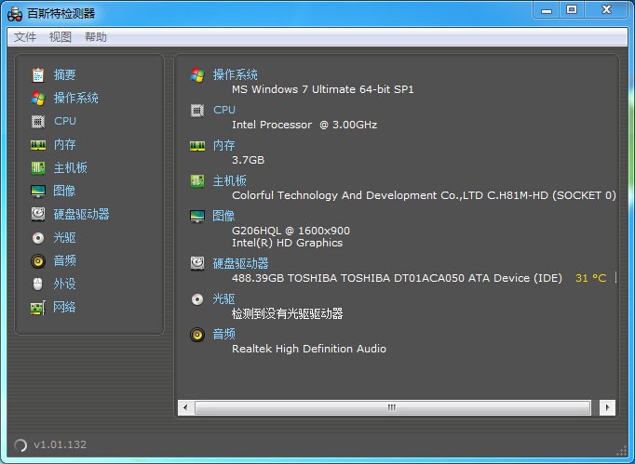This screenshot has height=464, width=635.
Task: Select 网络 label in the sidebar
Action: (x=65, y=307)
